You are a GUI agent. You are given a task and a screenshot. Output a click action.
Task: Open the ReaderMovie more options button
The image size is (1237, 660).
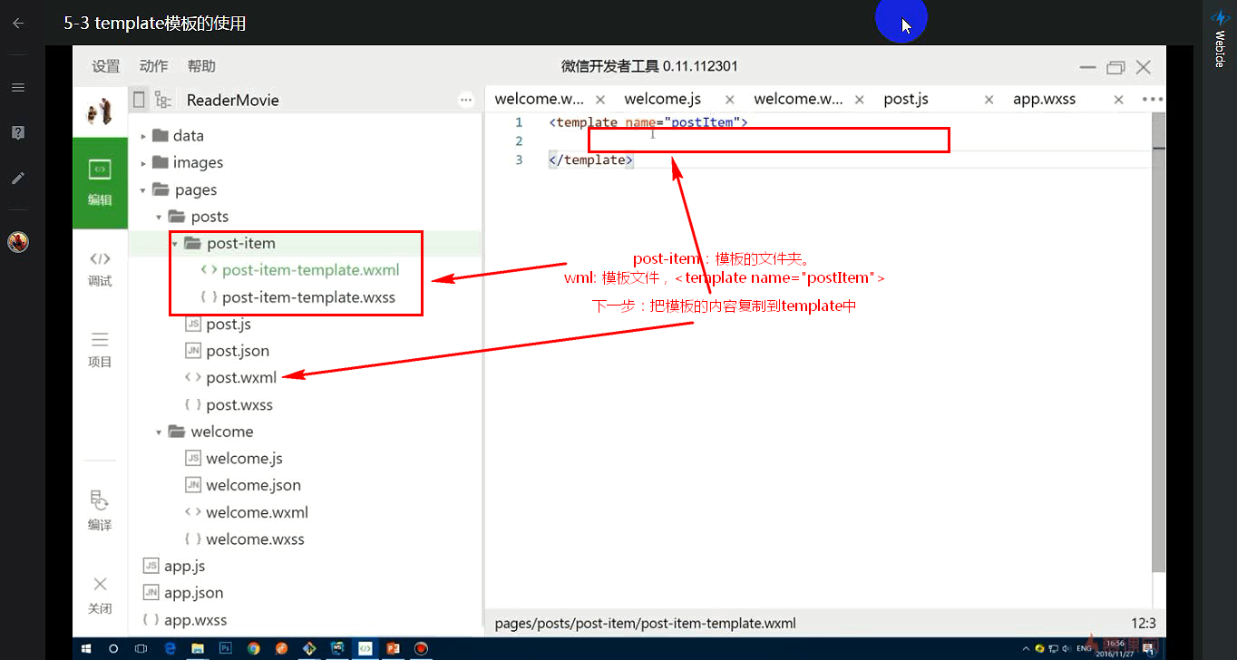click(x=466, y=100)
